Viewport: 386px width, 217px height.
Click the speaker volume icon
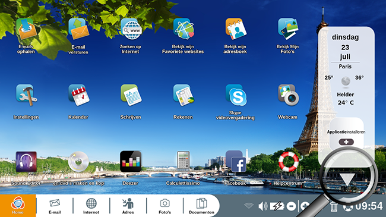click(x=263, y=206)
